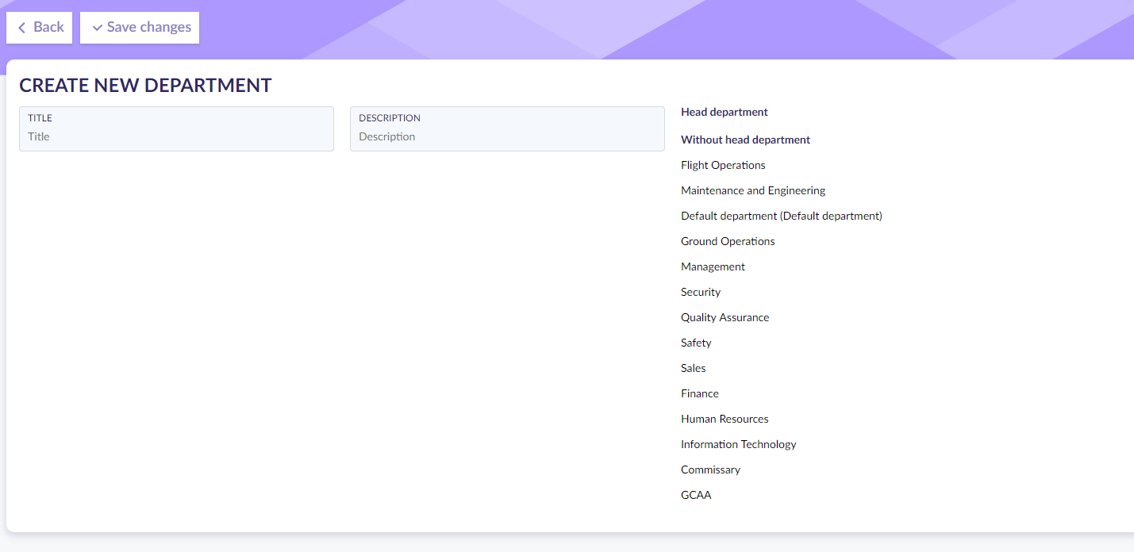Click Save changes button
The height and width of the screenshot is (552, 1134).
140,28
